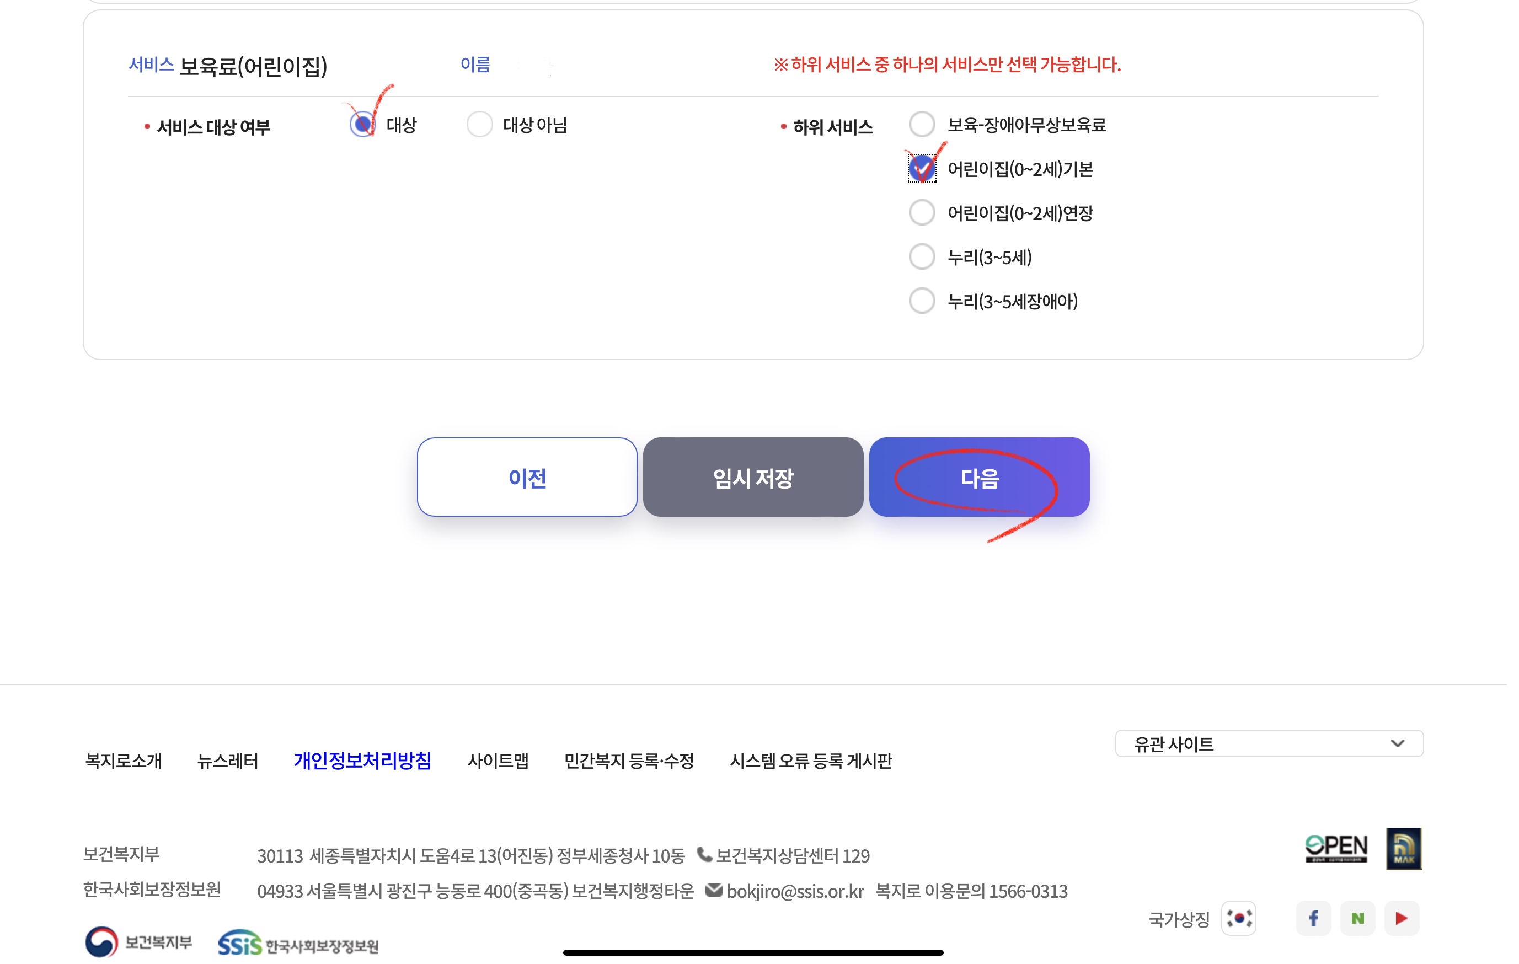Image resolution: width=1519 pixels, height=964 pixels.
Task: Open the Naver channel icon
Action: (1358, 918)
